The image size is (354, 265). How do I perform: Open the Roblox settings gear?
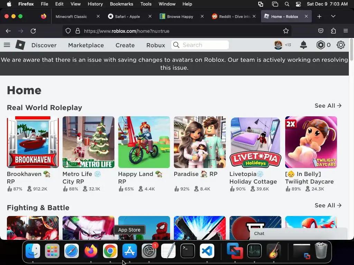point(341,45)
